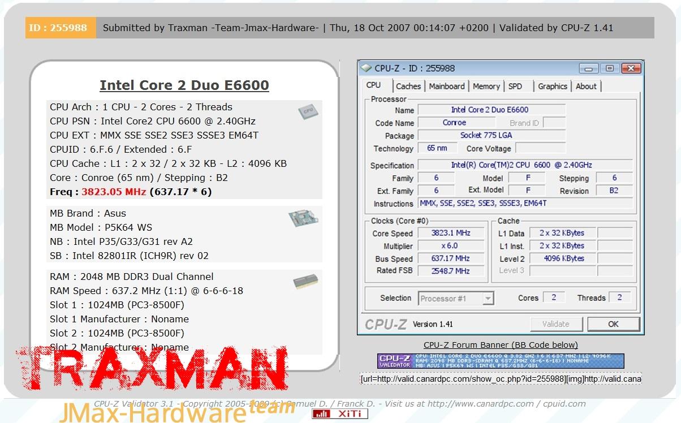Click the CPU chip icon
The image size is (681, 423).
[x=308, y=111]
